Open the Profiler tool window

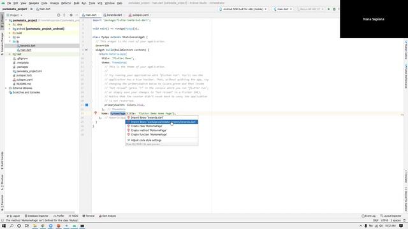(59, 216)
